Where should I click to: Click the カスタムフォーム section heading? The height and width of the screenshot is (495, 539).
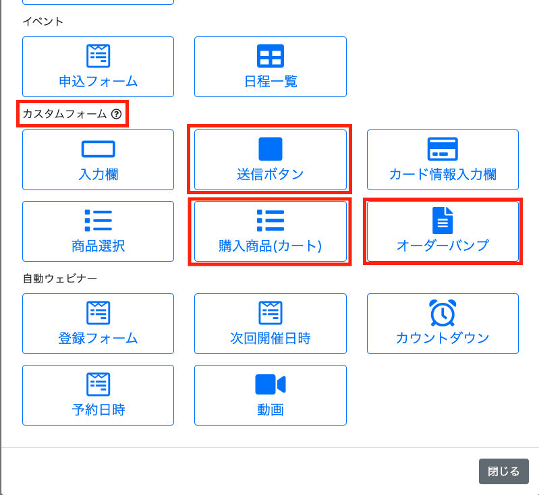pyautogui.click(x=65, y=115)
